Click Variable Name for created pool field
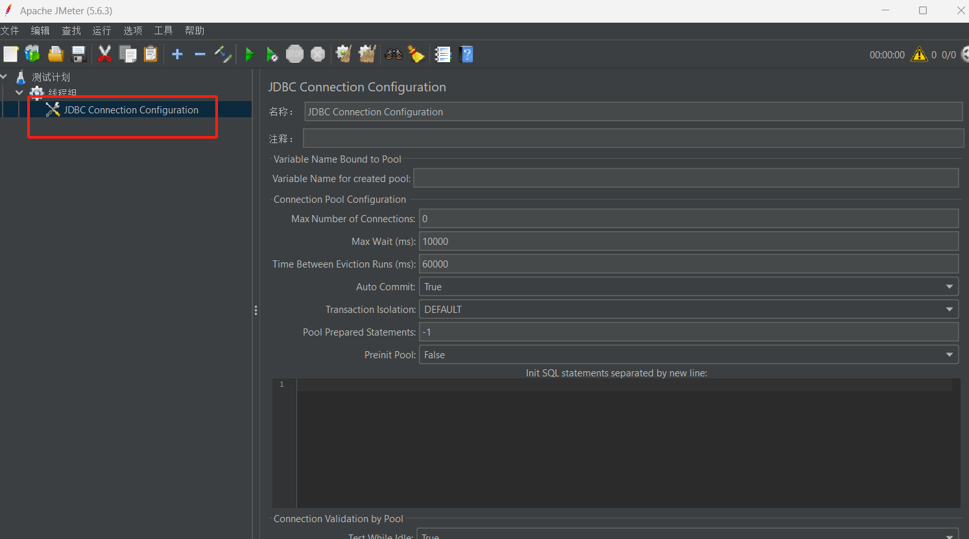The width and height of the screenshot is (969, 539). point(686,178)
